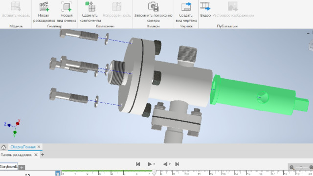This screenshot has width=313, height=176.
Task: Add a new storyboard tab
Action: pos(22,168)
